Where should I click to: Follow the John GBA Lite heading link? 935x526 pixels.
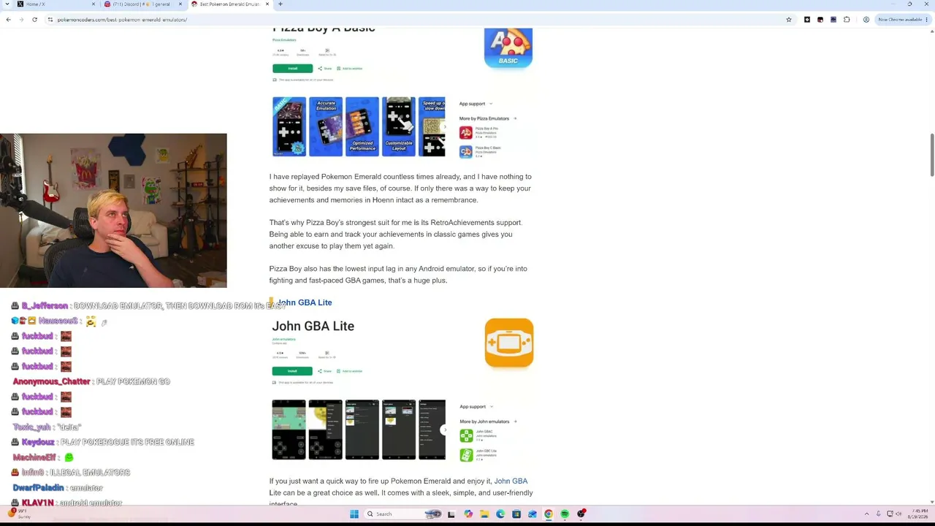(x=305, y=302)
